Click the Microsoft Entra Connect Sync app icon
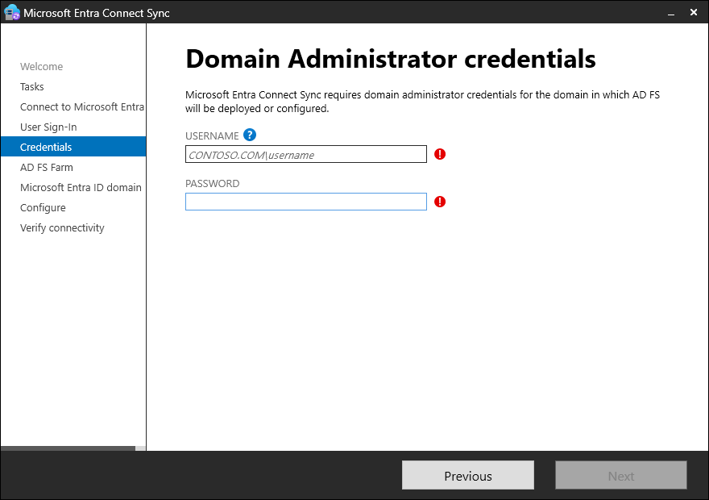709x500 pixels. pyautogui.click(x=12, y=13)
